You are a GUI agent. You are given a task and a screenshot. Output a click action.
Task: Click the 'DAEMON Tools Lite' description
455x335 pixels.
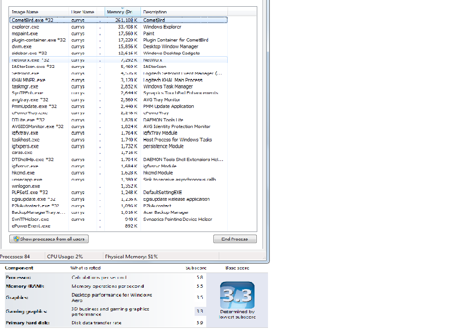click(163, 120)
